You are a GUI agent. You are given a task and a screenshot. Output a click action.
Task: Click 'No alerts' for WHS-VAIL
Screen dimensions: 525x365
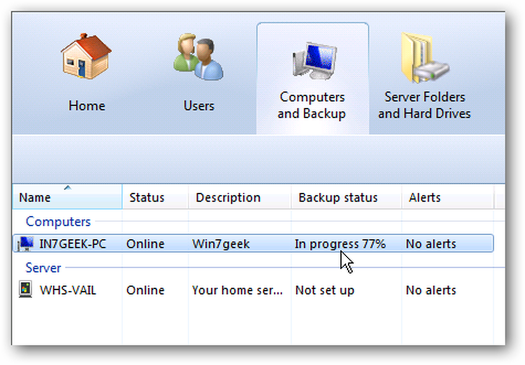431,289
